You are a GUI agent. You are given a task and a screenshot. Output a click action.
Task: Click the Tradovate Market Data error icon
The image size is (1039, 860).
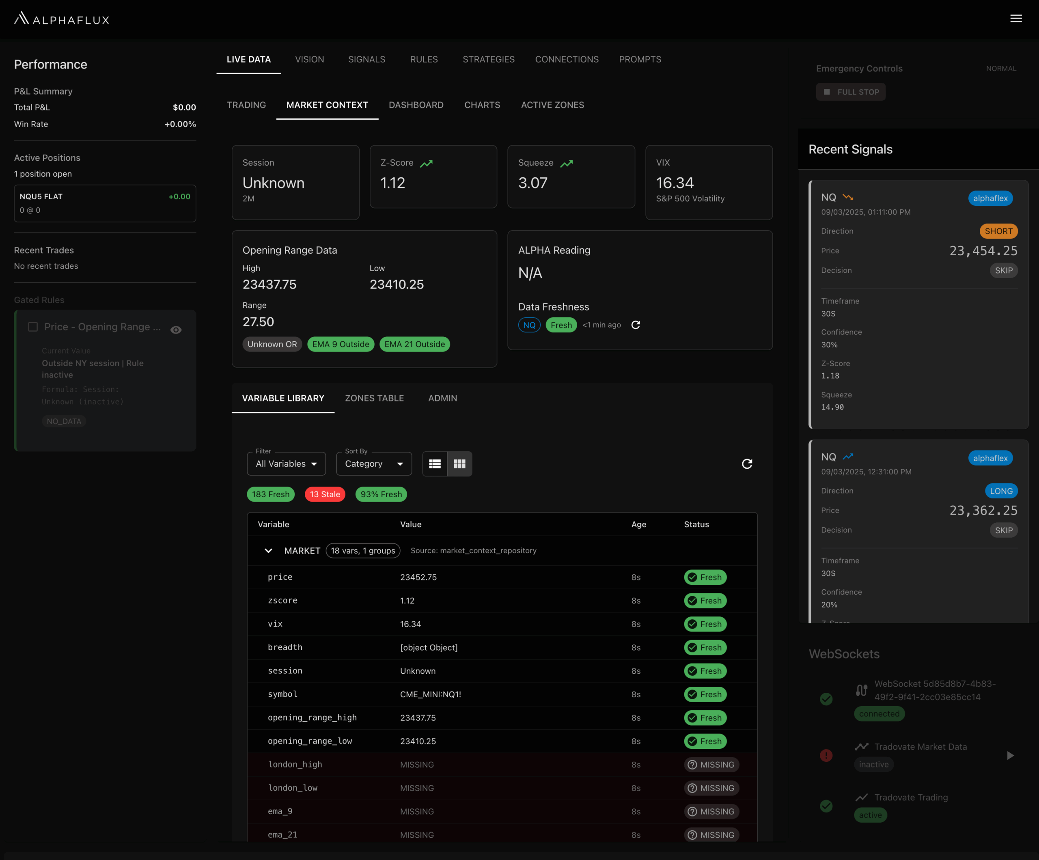(826, 755)
